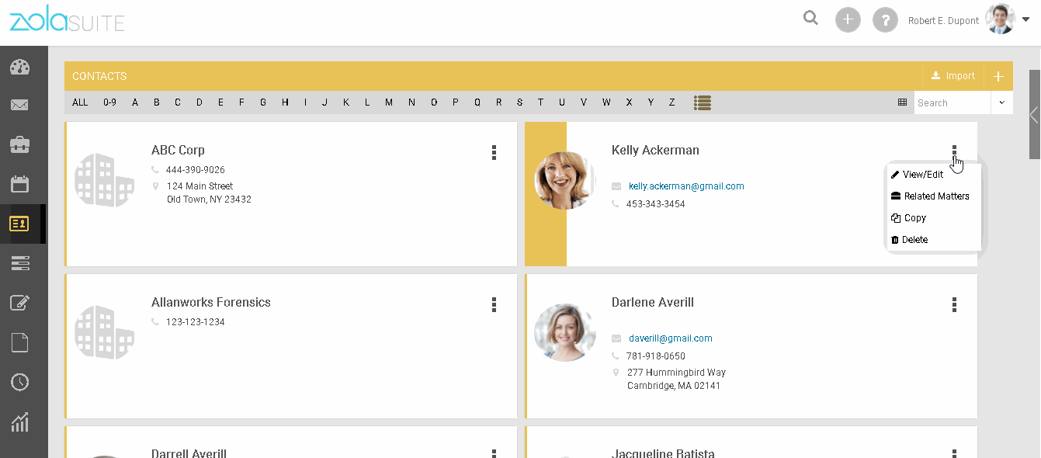The width and height of the screenshot is (1041, 458).
Task: Open Darlene Averill three-dot menu
Action: coord(954,305)
